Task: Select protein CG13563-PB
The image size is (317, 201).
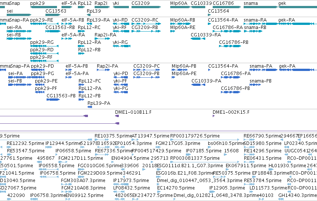Action: [61, 96]
